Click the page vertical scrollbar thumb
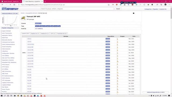 [171, 13]
